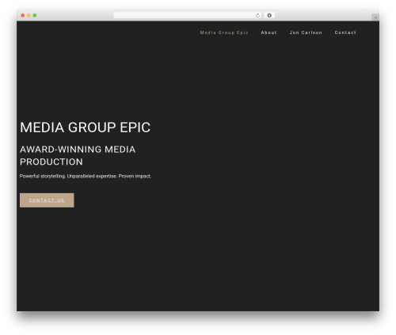Open the Jon Carlson menu item
This screenshot has width=396, height=335.
306,32
